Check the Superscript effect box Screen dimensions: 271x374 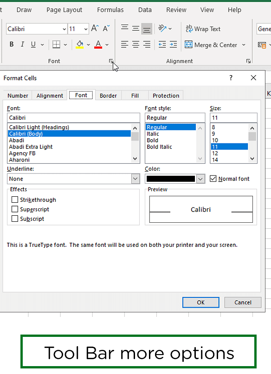point(15,209)
